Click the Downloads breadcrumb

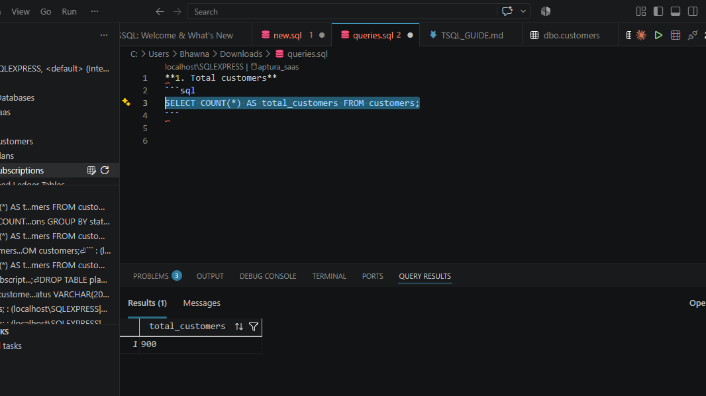click(x=241, y=54)
